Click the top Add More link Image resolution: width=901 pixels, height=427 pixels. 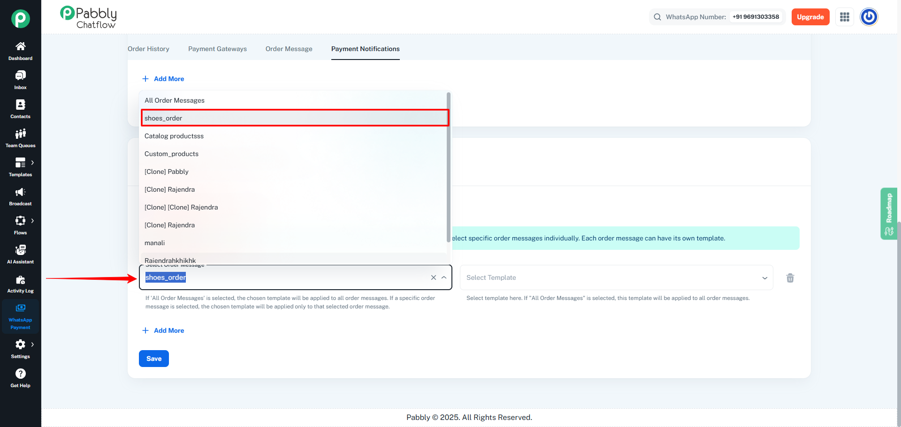pyautogui.click(x=163, y=79)
